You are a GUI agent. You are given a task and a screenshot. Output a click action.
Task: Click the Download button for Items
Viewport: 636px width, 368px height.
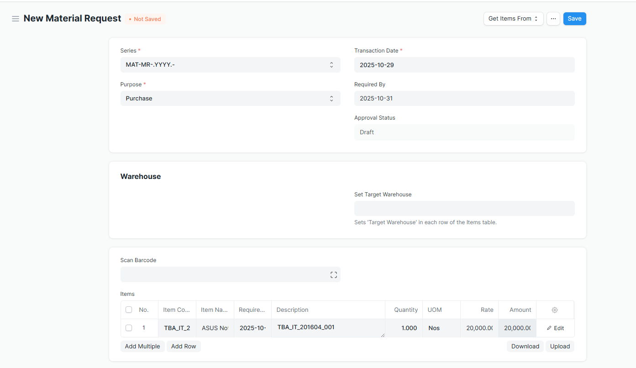[x=525, y=347]
